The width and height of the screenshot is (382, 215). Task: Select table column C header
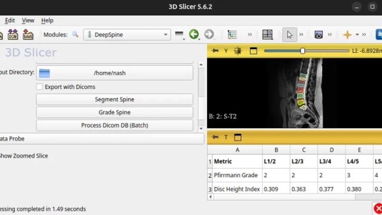tap(304, 150)
